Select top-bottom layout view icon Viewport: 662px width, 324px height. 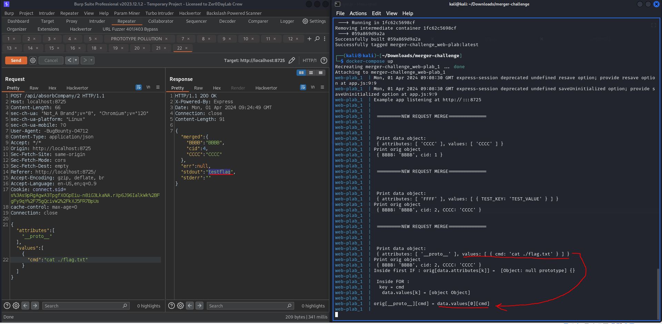tap(311, 73)
